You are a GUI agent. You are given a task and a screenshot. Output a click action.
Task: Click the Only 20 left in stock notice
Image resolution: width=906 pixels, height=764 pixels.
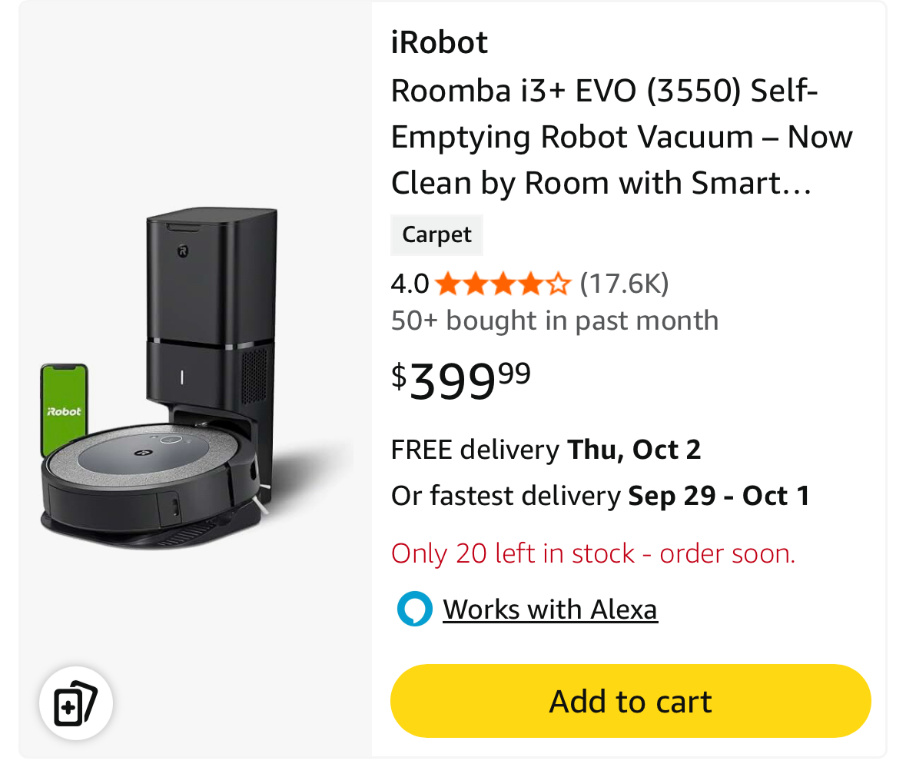[593, 553]
